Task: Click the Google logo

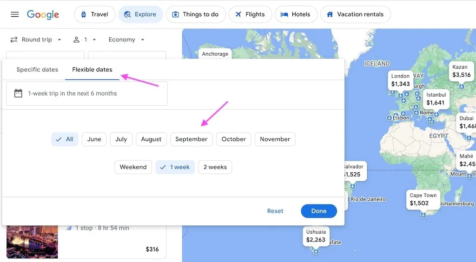Action: 43,14
